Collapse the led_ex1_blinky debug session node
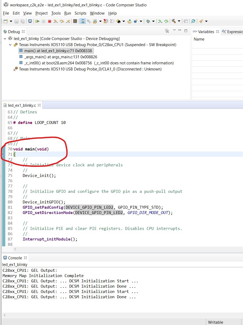Viewport: 243px width, 325px height. [5, 39]
